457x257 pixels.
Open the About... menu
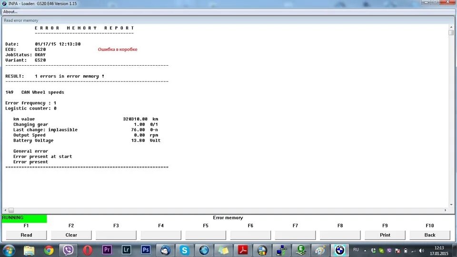pos(10,11)
